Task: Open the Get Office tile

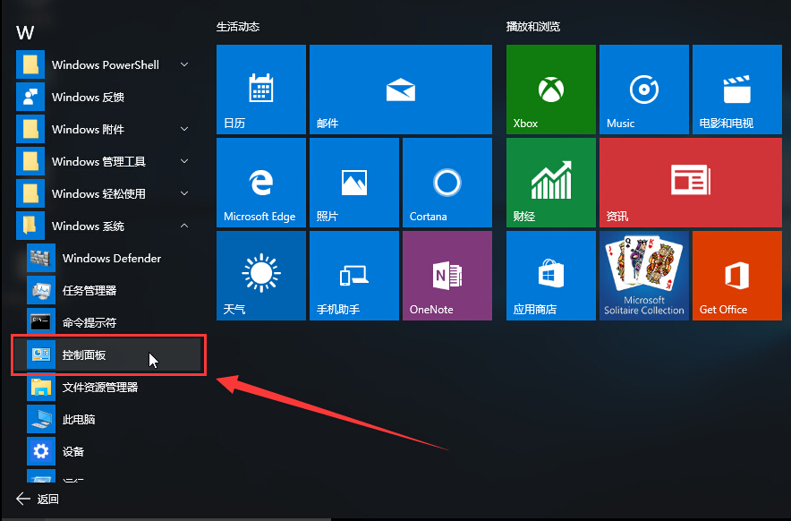Action: [x=737, y=276]
